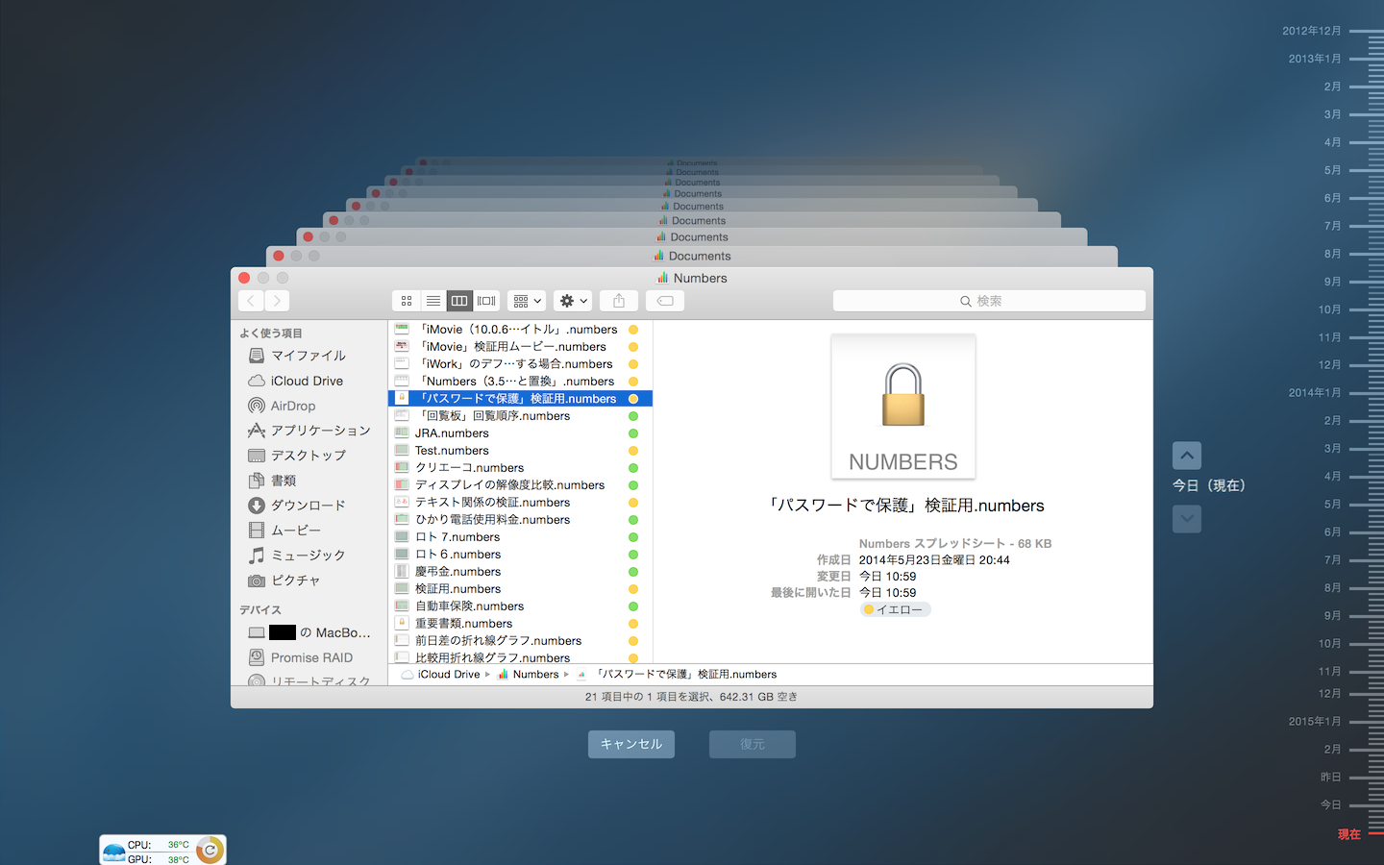
Task: Click the locked NUMBERS preview thumbnail
Action: point(903,406)
